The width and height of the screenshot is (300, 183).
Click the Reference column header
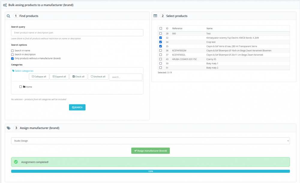coord(177,28)
